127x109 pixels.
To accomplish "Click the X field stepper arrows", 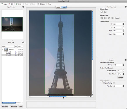I will click(x=123, y=24).
